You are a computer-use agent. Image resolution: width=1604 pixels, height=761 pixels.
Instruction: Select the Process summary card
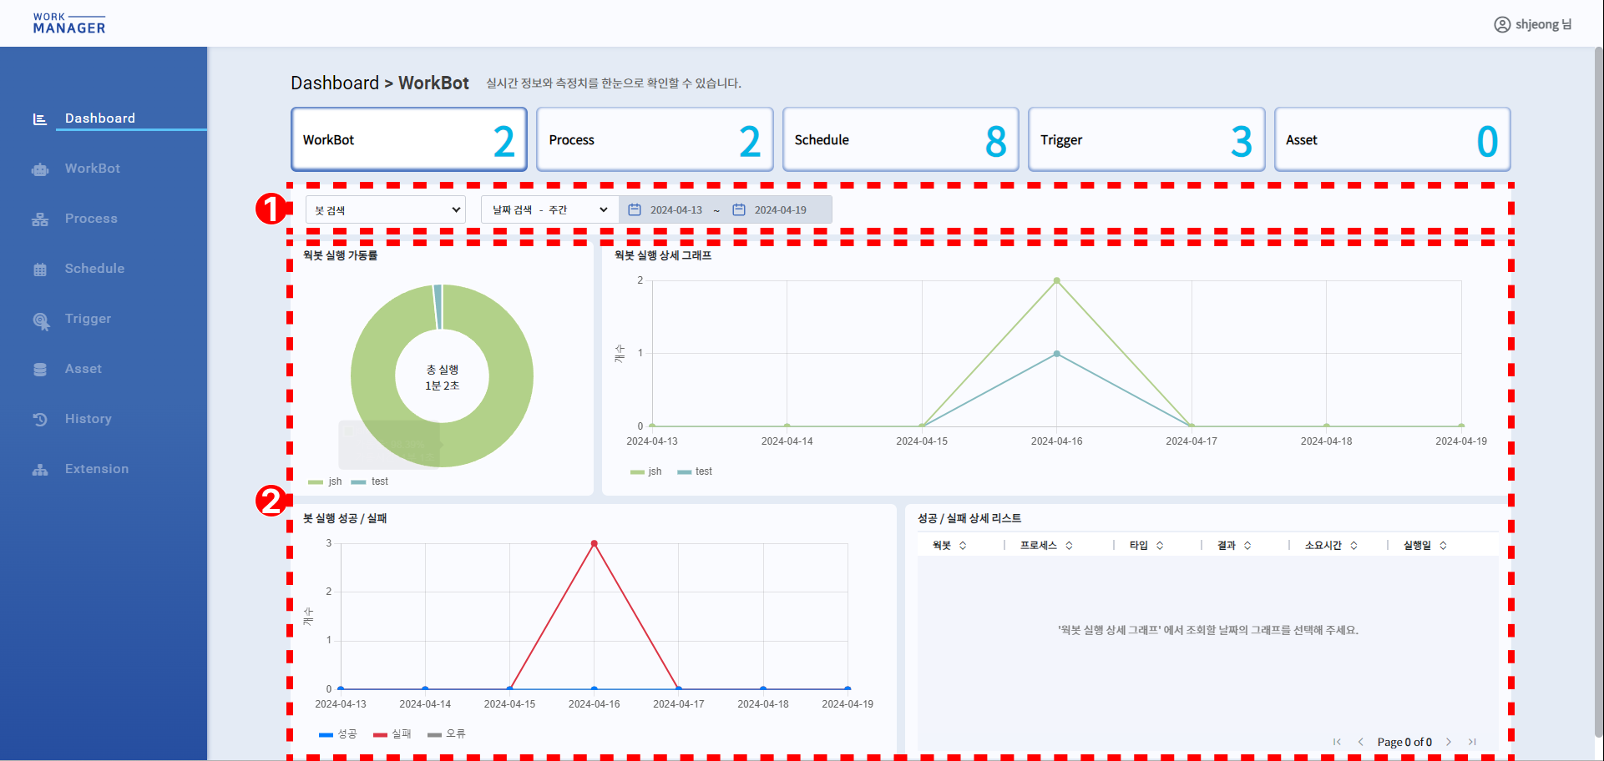[x=655, y=139]
